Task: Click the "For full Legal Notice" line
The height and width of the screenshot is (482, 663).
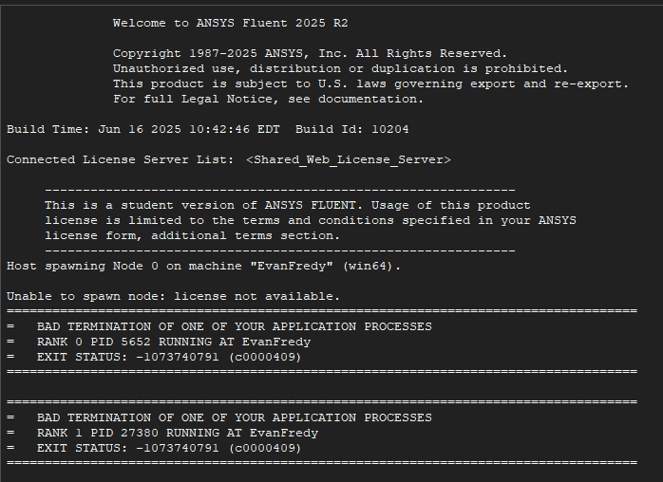Action: click(268, 99)
